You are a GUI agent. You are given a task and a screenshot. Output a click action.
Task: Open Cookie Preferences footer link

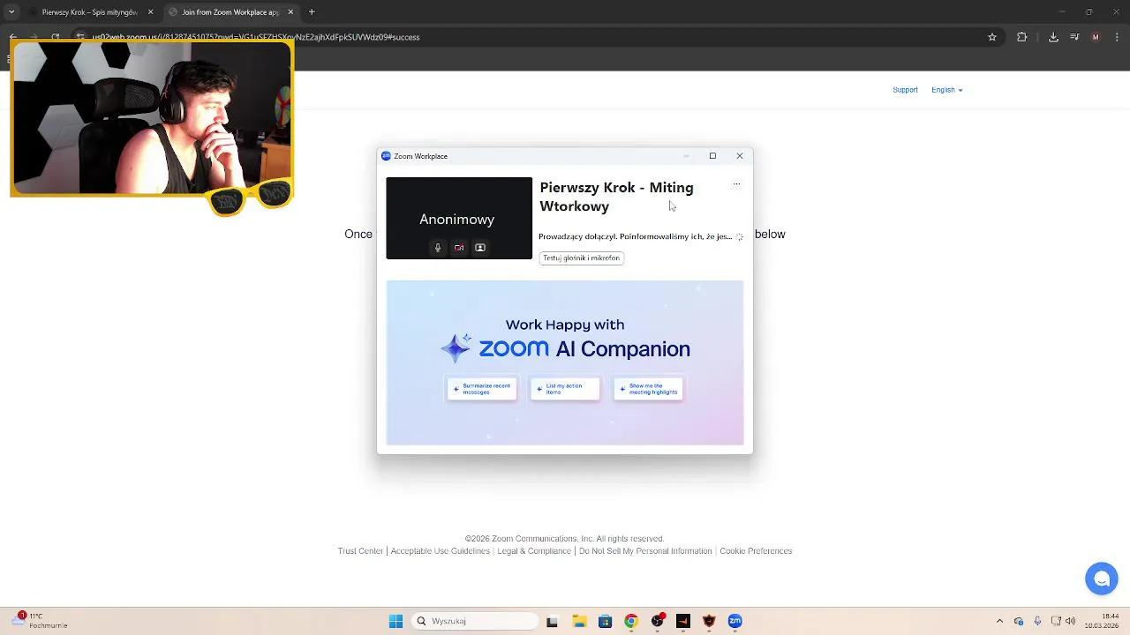(756, 551)
